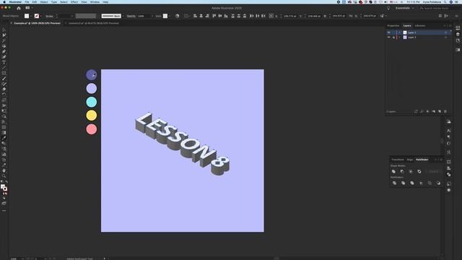
Task: Open the Window menu
Action: click(95, 1)
